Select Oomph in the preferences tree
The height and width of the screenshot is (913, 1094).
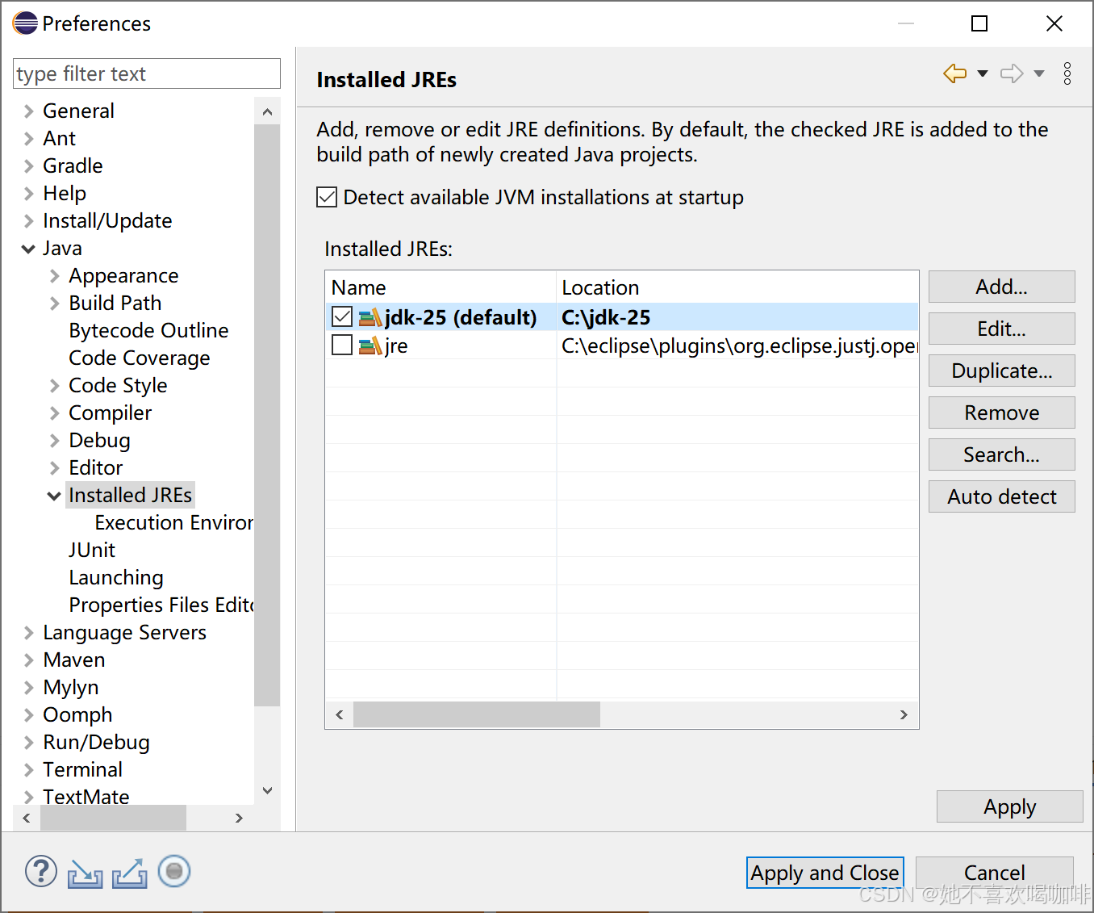(77, 715)
